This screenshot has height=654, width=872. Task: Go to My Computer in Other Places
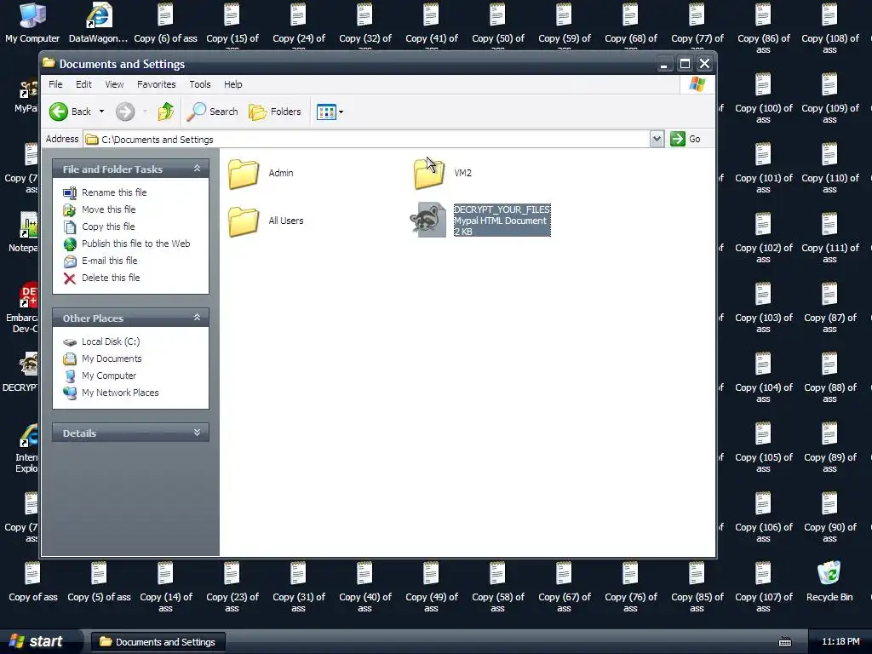pyautogui.click(x=109, y=376)
